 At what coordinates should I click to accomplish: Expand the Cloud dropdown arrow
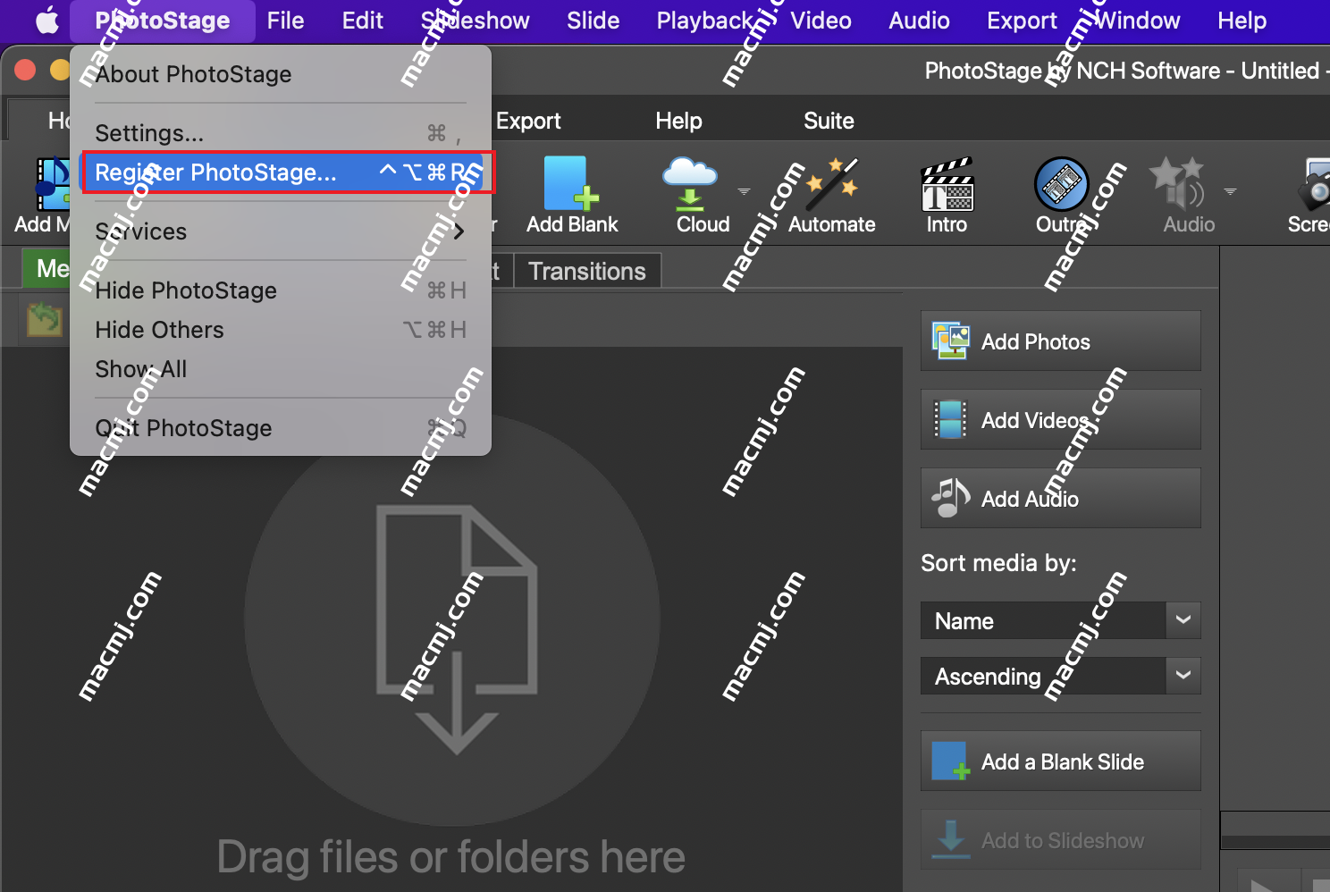coord(744,191)
